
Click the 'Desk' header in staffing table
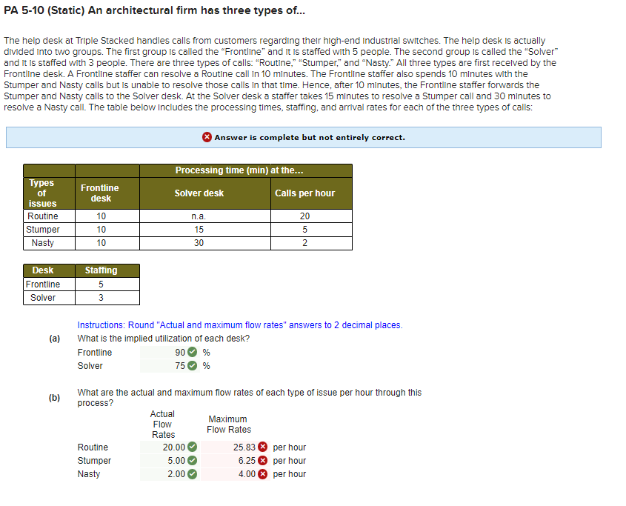[x=43, y=270]
